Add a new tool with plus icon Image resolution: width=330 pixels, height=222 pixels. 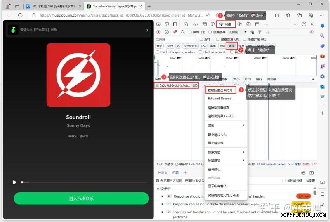[266, 24]
